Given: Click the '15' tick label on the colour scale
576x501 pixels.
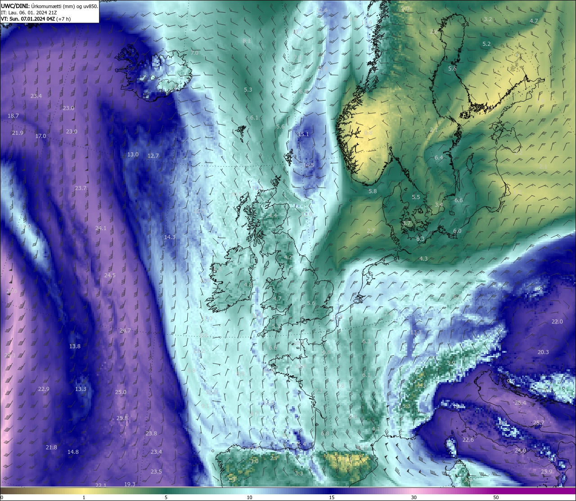Looking at the screenshot, I should pos(331,497).
